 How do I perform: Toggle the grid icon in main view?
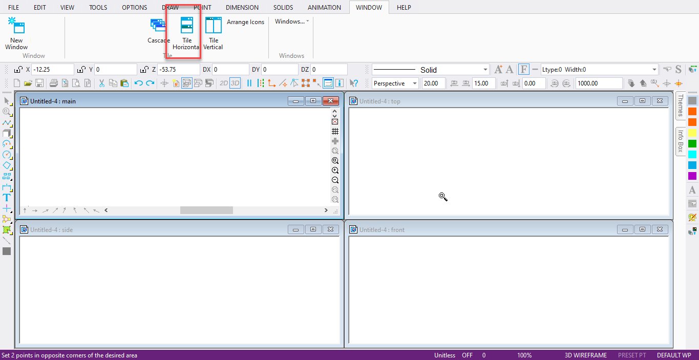335,131
